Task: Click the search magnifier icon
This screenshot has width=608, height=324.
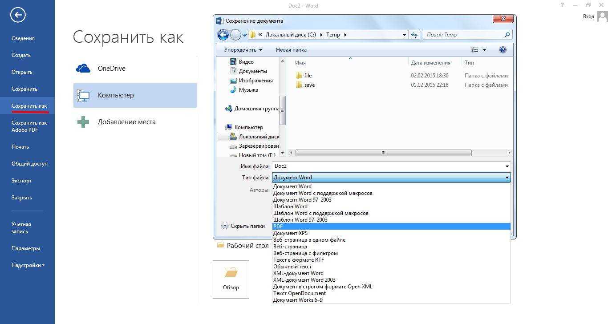Action: click(507, 35)
